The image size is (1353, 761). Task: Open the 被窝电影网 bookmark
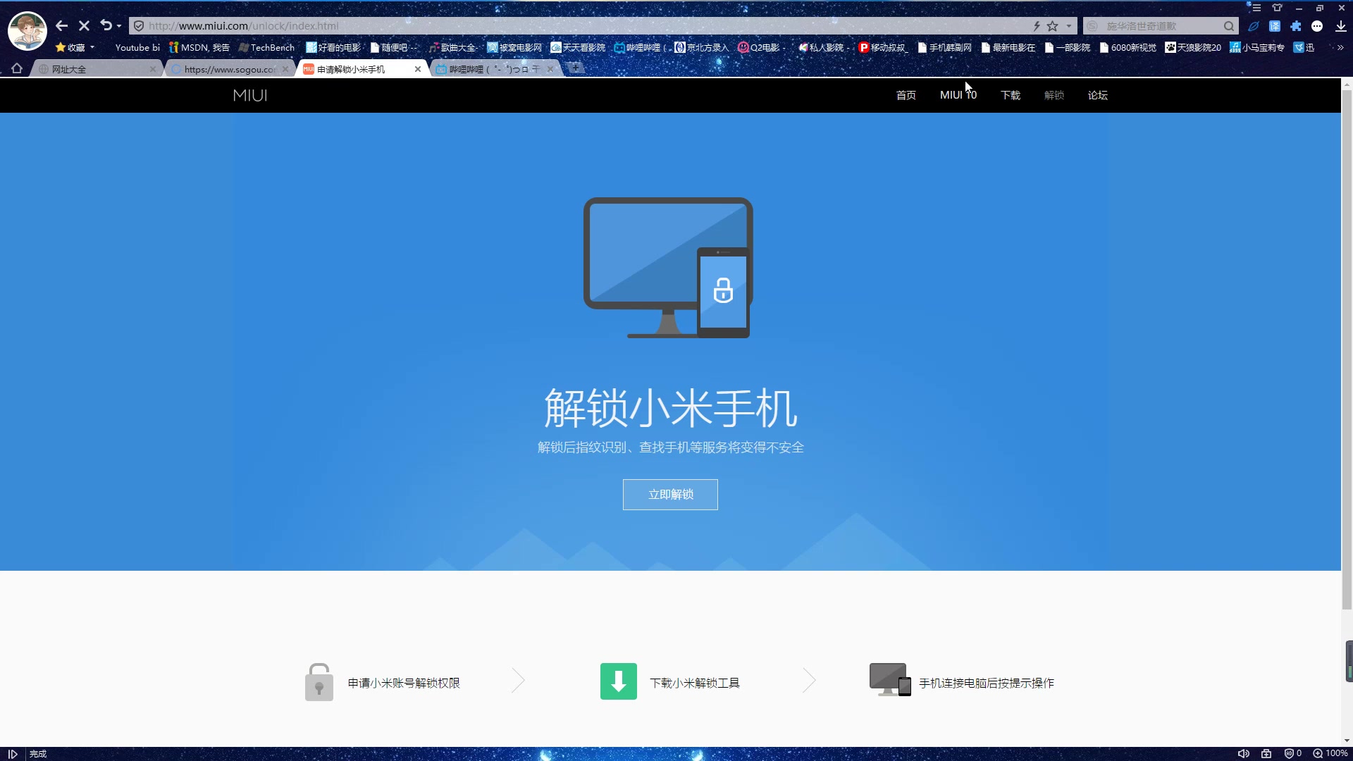(x=514, y=47)
